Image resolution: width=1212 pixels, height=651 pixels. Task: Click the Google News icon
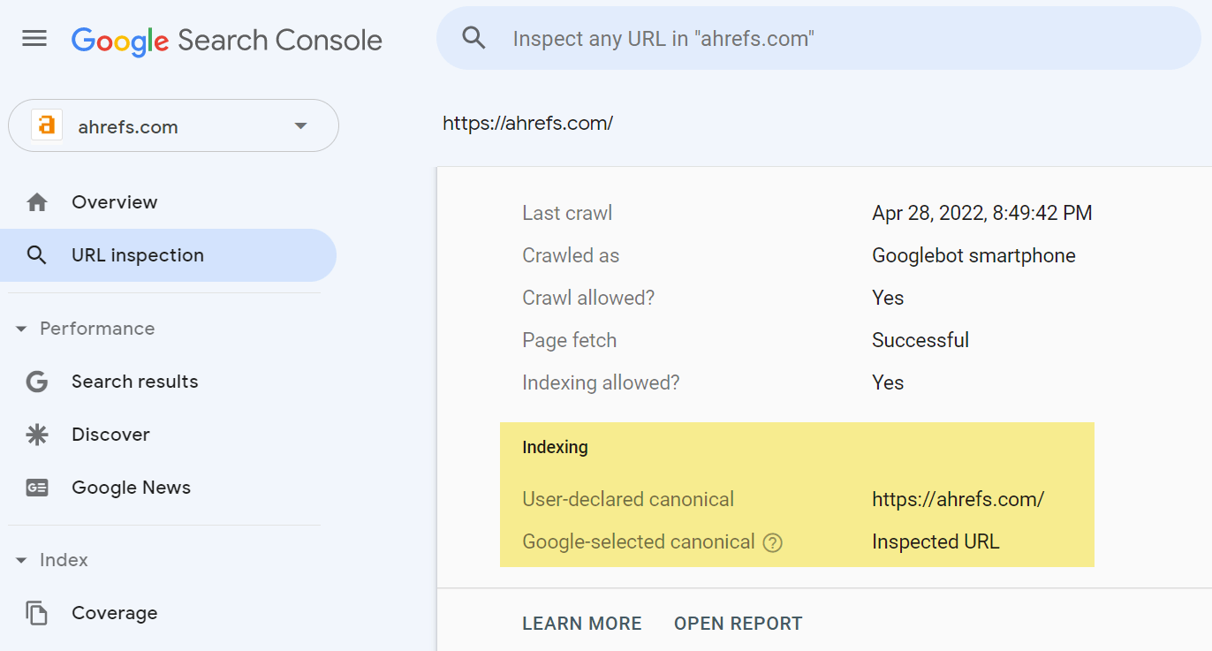coord(36,487)
